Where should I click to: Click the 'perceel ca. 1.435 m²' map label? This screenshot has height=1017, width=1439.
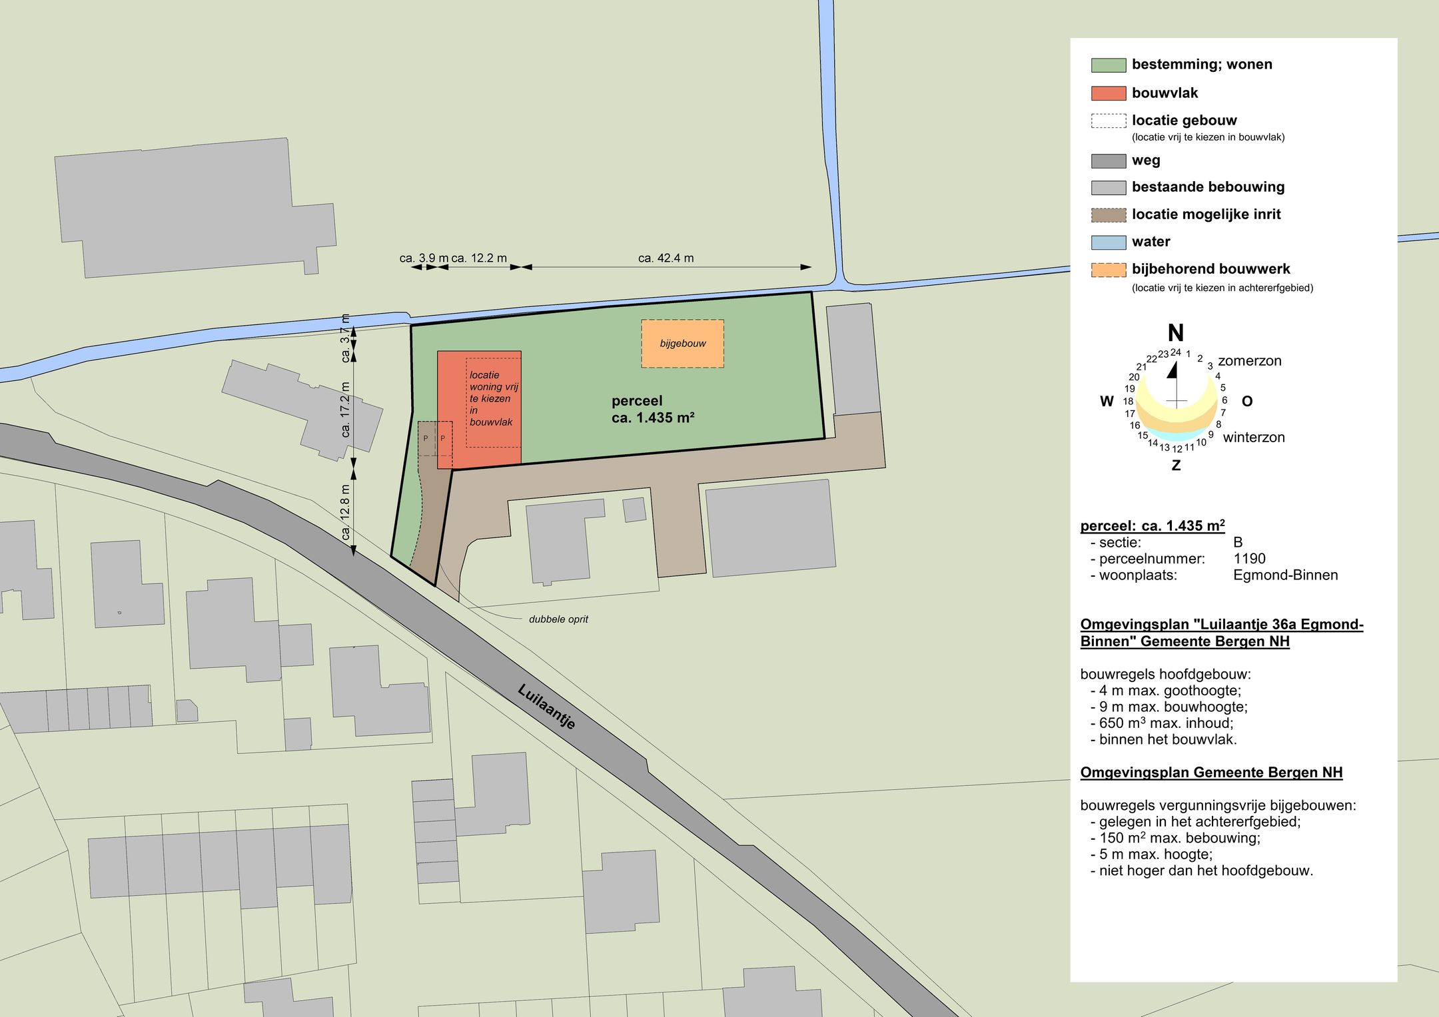click(652, 409)
